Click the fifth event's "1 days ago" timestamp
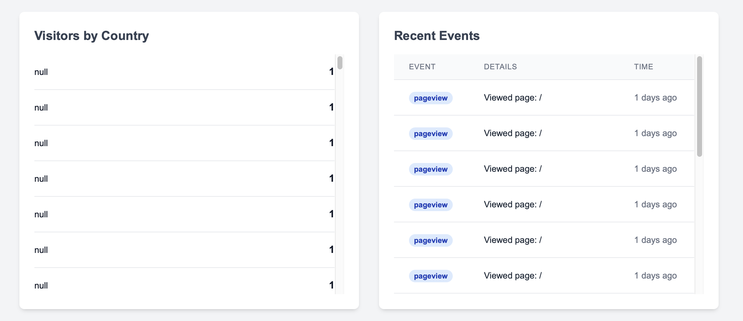The width and height of the screenshot is (743, 321). click(655, 240)
